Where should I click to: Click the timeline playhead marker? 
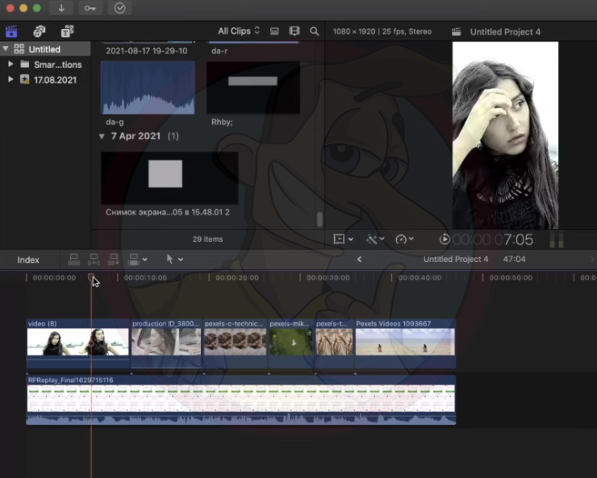[x=91, y=277]
